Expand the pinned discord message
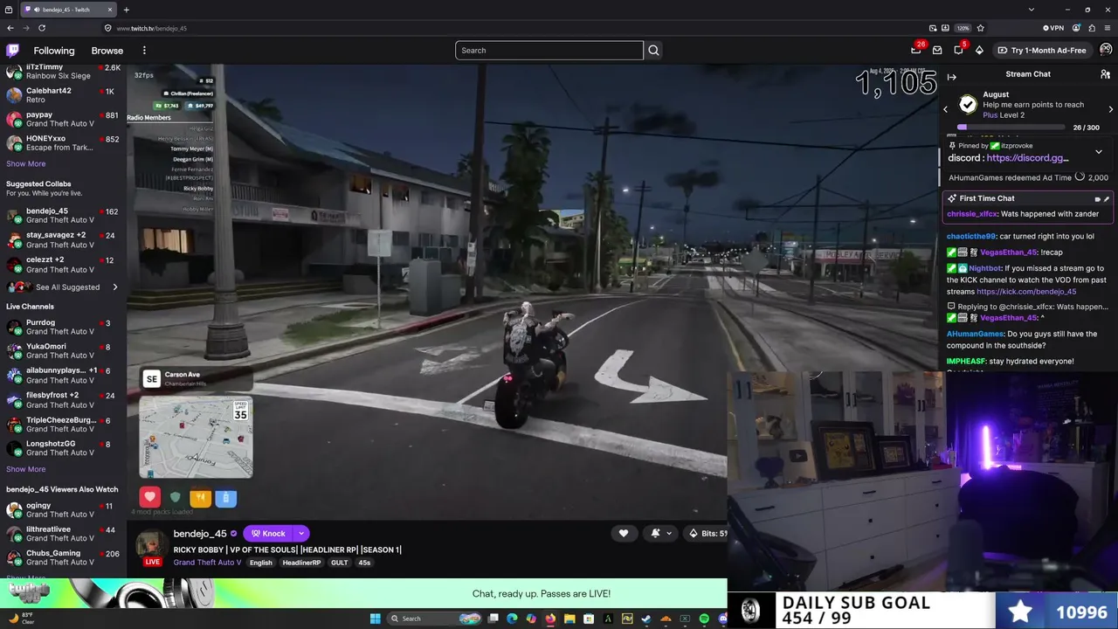The height and width of the screenshot is (629, 1118). 1099,152
